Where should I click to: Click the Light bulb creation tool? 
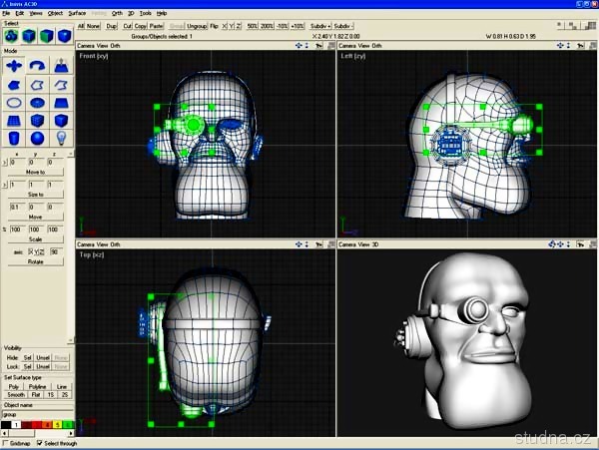tap(62, 137)
